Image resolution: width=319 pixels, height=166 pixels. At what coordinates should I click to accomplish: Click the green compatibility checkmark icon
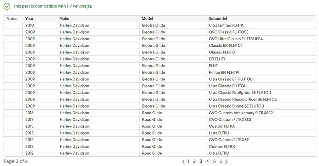coord(7,6)
